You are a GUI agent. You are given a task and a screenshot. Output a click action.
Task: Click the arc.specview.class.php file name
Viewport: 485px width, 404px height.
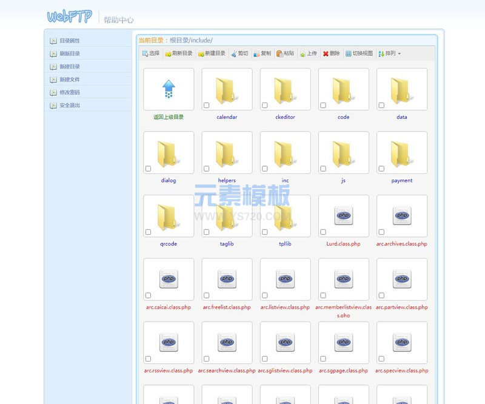pos(402,371)
